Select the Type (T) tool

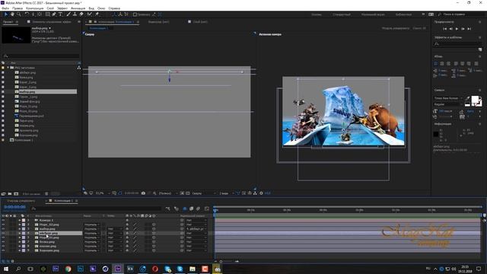pyautogui.click(x=61, y=14)
